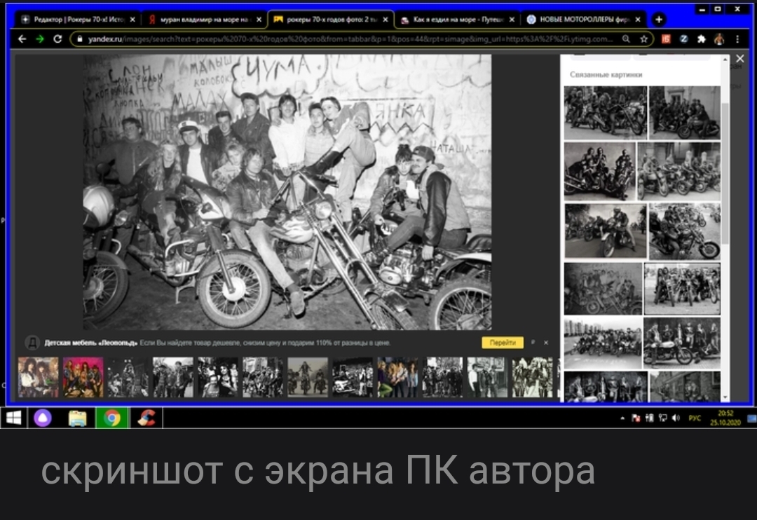This screenshot has height=520, width=757.
Task: Open Windows Start menu
Action: [x=13, y=418]
